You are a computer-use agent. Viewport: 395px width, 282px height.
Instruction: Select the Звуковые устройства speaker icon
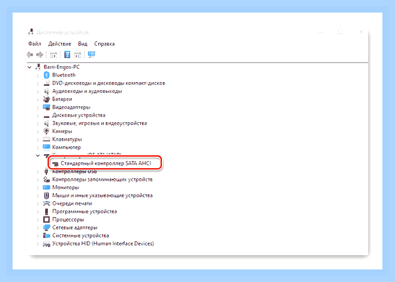click(x=47, y=123)
